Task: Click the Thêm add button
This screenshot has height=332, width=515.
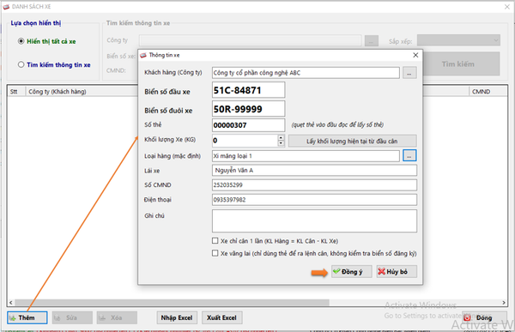Action: pyautogui.click(x=27, y=317)
